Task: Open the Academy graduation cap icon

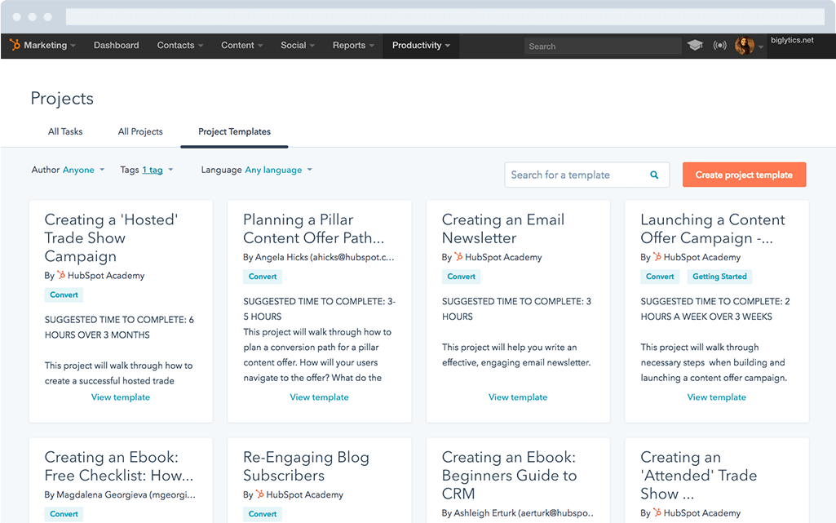Action: pos(695,46)
